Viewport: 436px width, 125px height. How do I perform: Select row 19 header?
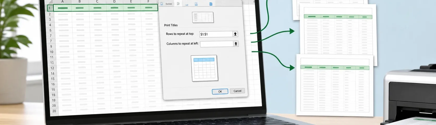(54, 100)
